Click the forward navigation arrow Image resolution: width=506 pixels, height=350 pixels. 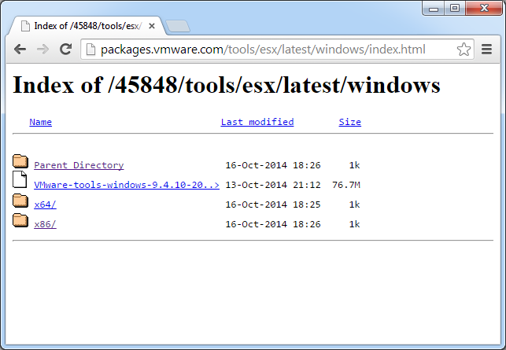(x=42, y=50)
